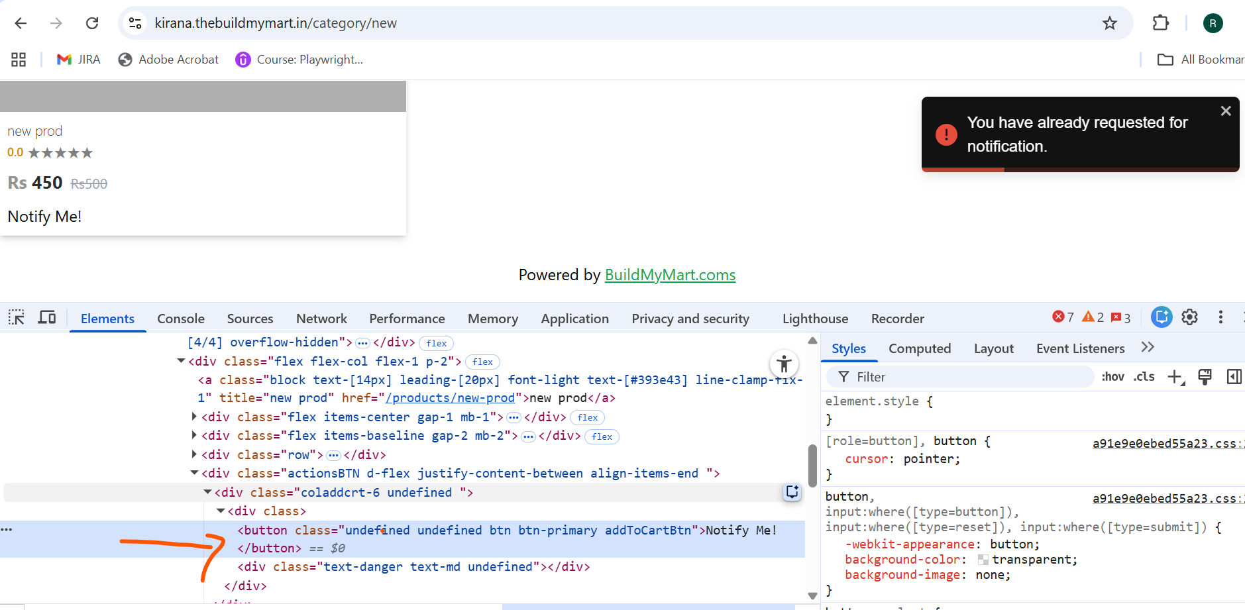Open the Privacy and security tab
The width and height of the screenshot is (1245, 610).
click(x=690, y=319)
